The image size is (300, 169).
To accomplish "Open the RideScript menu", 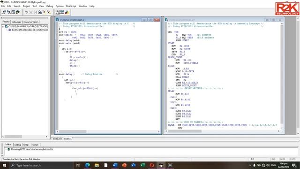I will click(71, 6).
